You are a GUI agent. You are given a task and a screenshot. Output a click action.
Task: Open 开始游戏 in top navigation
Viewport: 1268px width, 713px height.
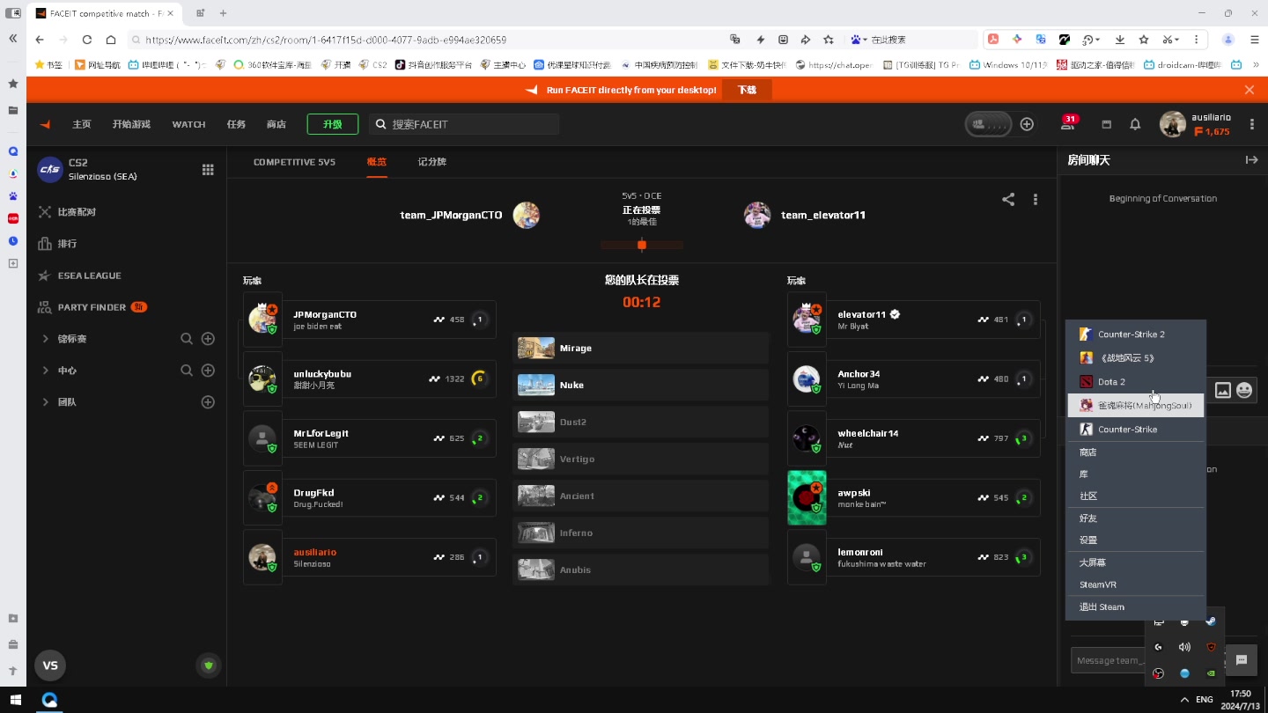pos(131,124)
